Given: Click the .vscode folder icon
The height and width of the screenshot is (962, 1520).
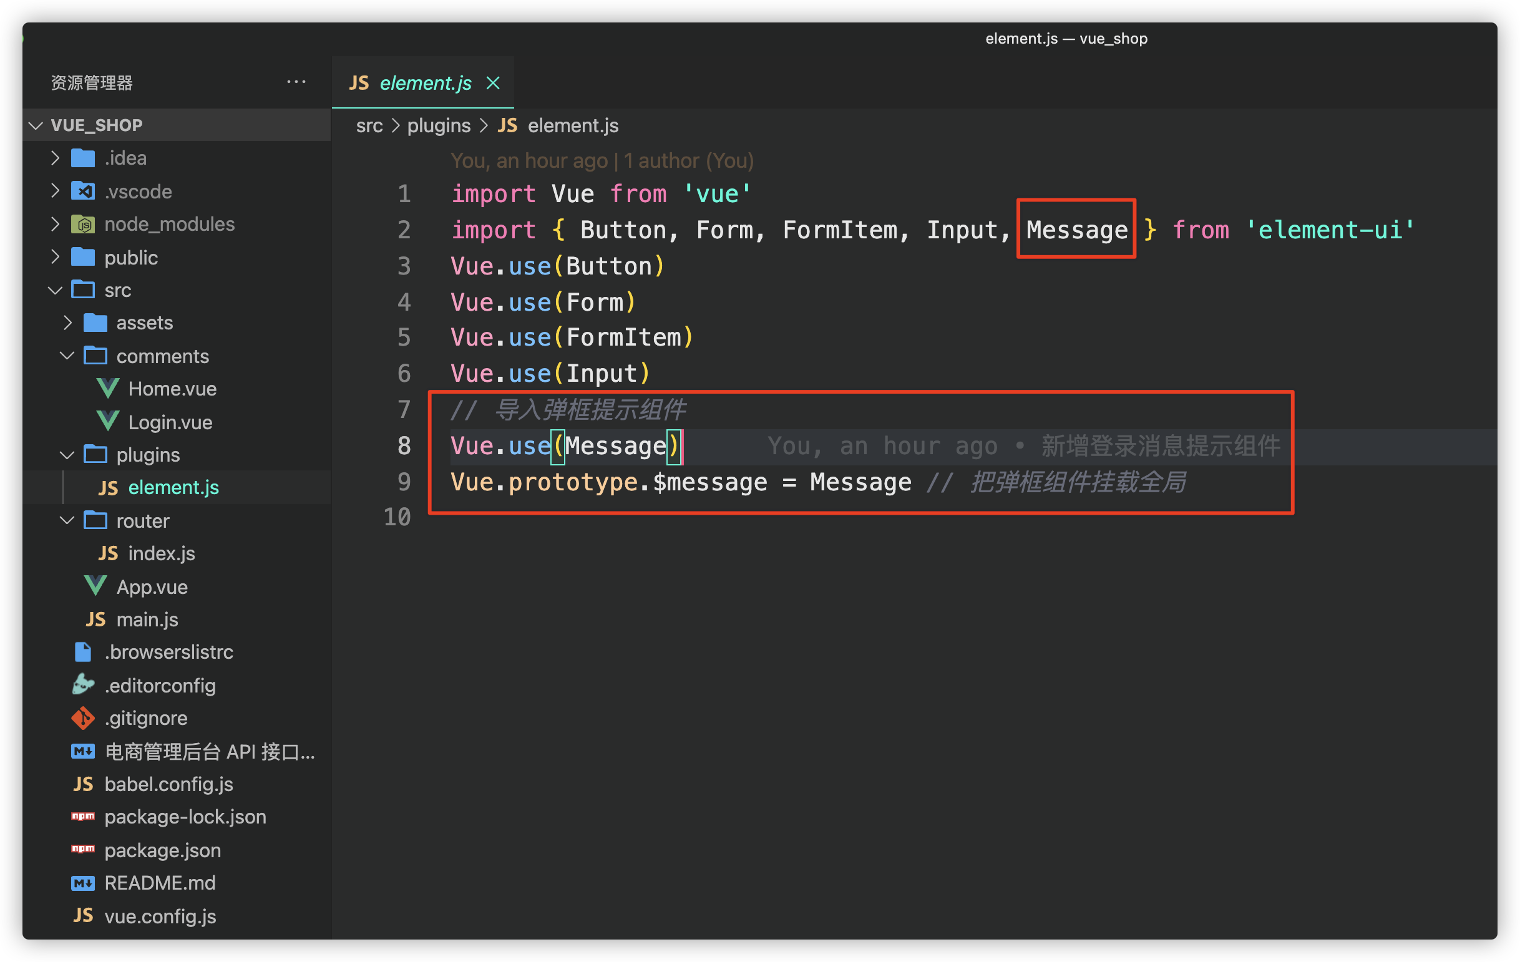Looking at the screenshot, I should (x=83, y=191).
